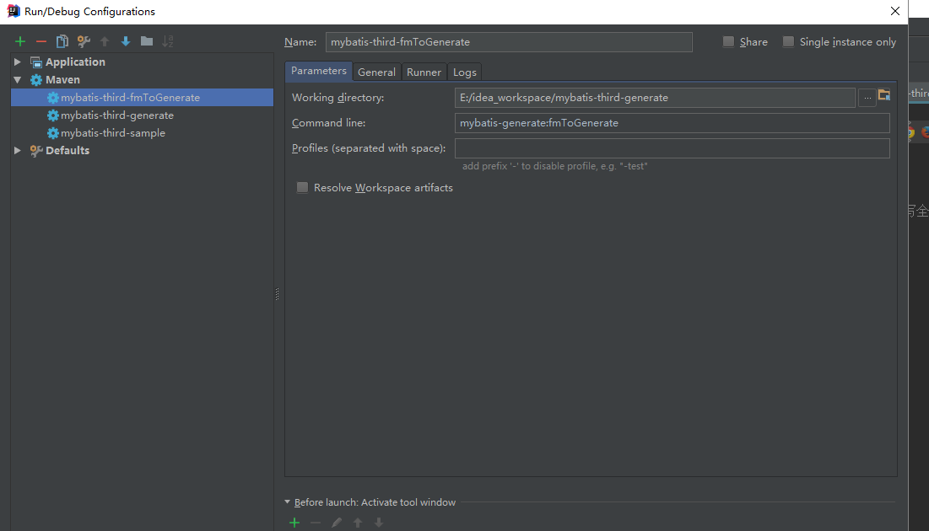Collapse the Maven tree node
929x531 pixels.
pyautogui.click(x=18, y=80)
